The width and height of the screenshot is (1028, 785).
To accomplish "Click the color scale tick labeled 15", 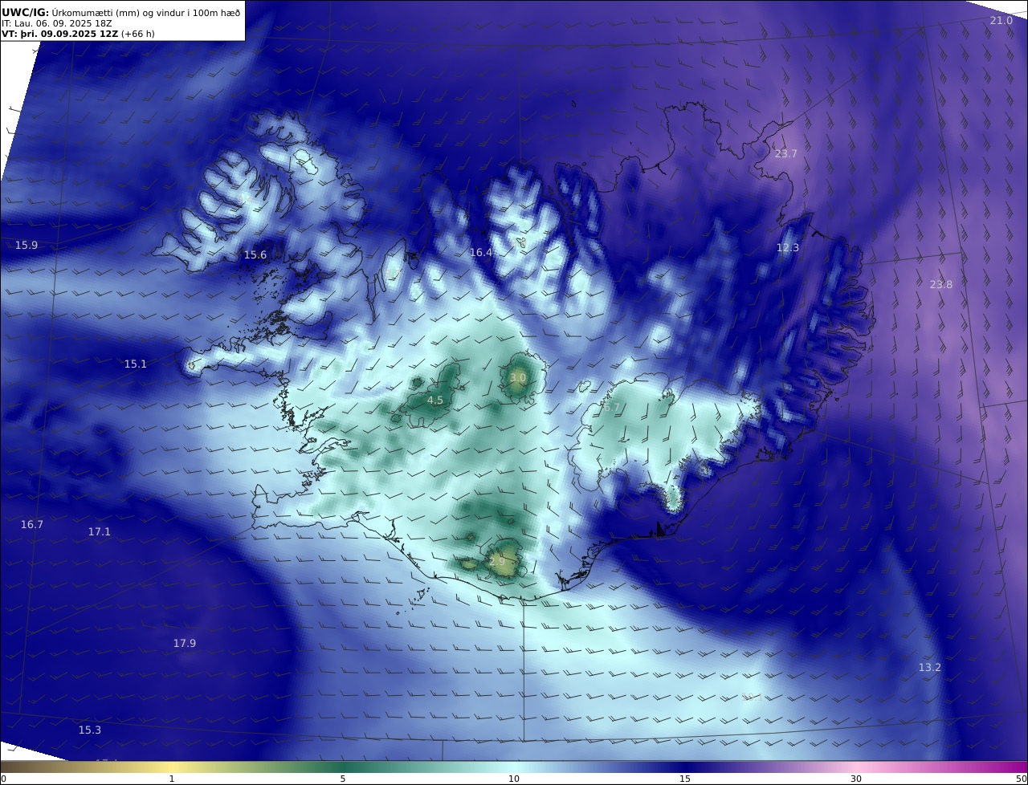I will click(685, 779).
